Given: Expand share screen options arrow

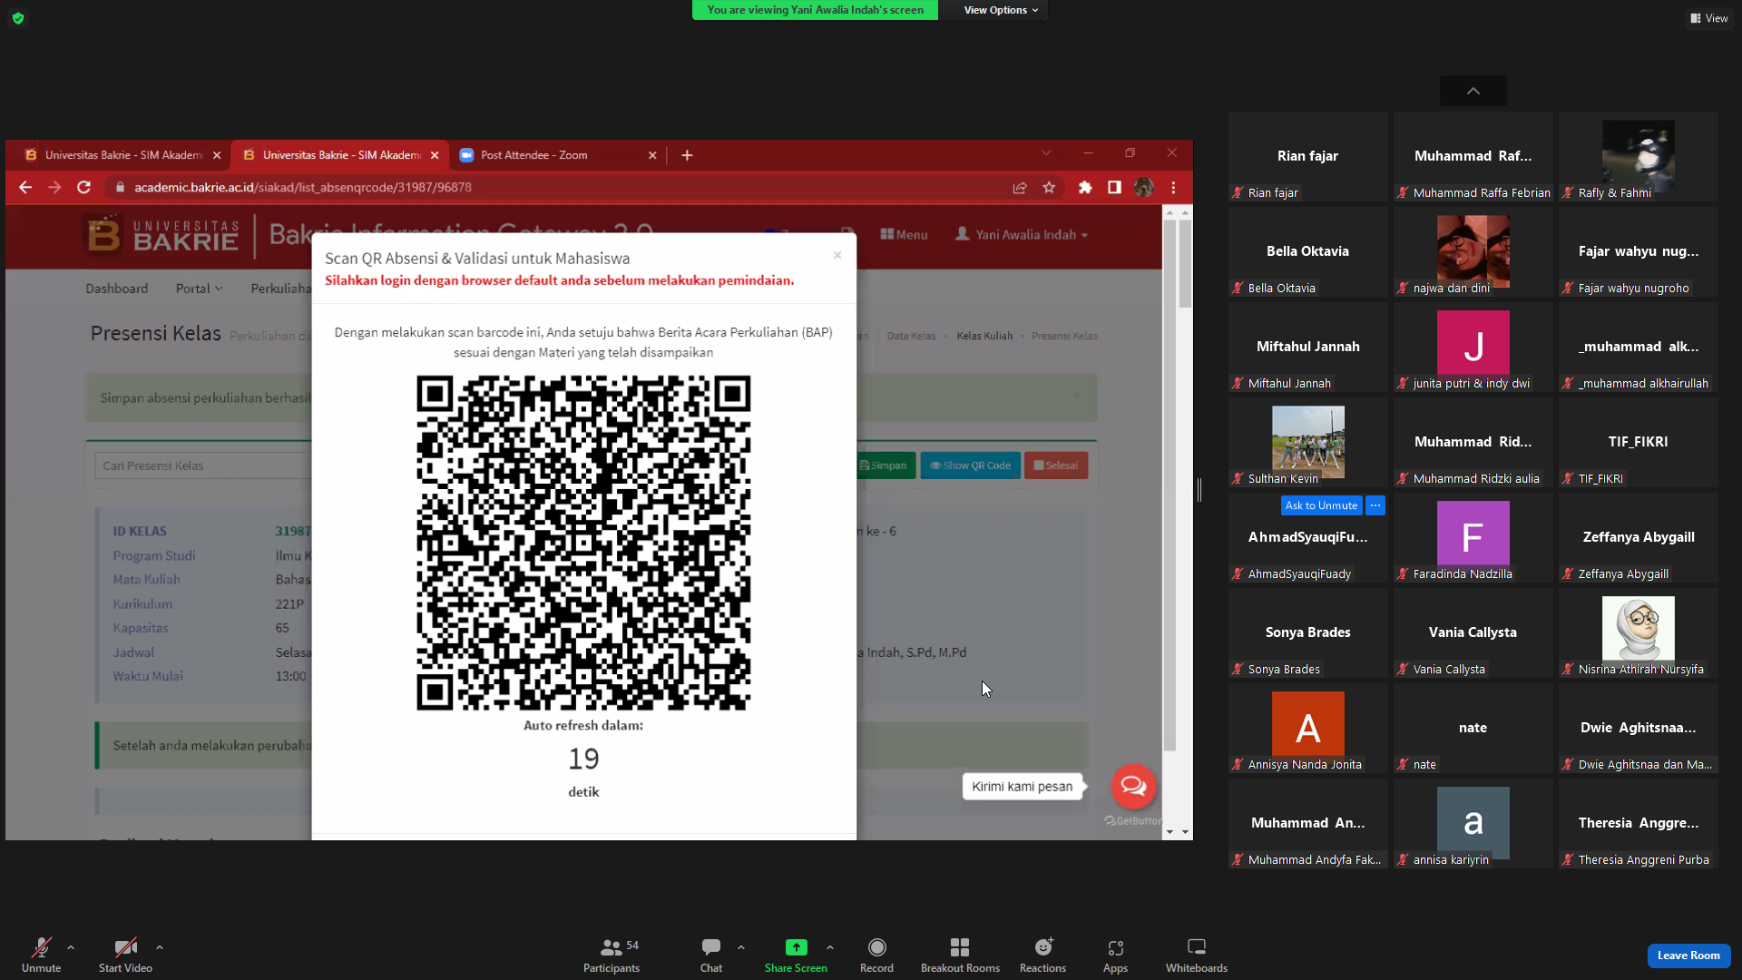Looking at the screenshot, I should pos(830,947).
